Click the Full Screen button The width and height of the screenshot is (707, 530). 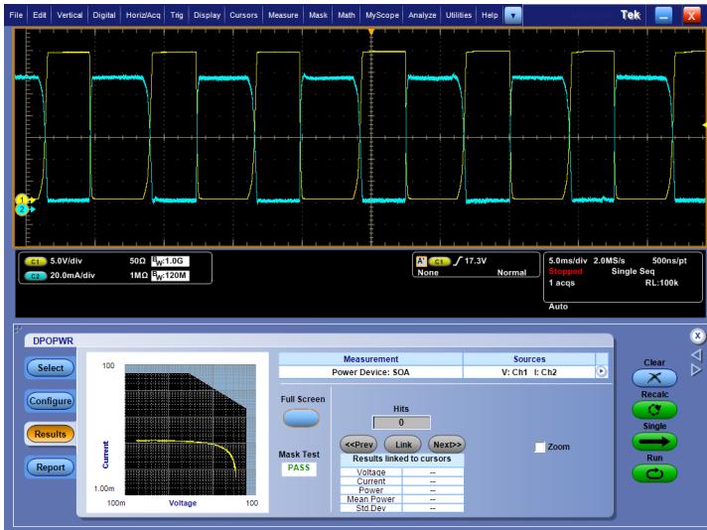(x=301, y=418)
